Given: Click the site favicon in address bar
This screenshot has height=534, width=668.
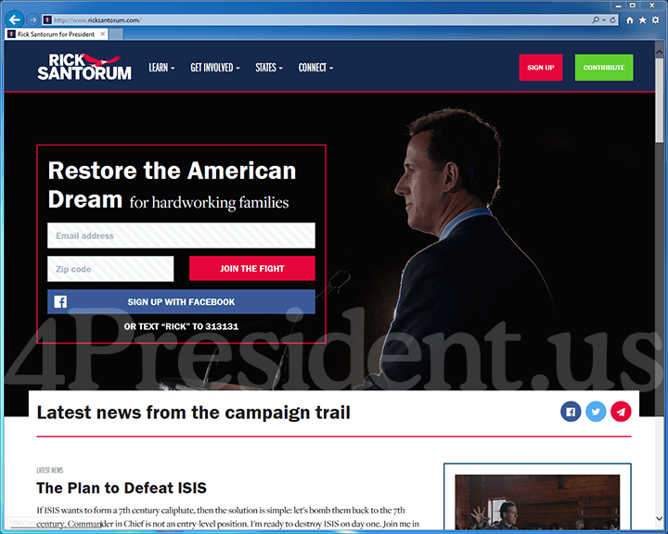Looking at the screenshot, I should point(47,20).
